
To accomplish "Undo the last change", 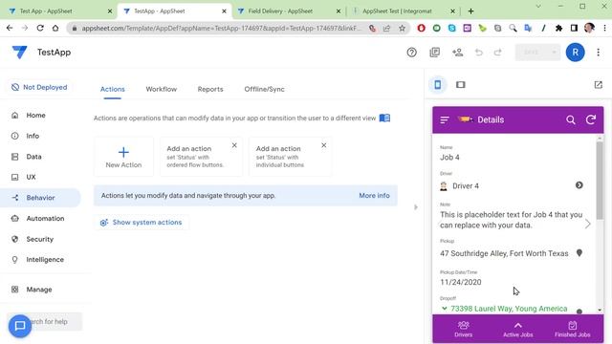I will (x=478, y=53).
